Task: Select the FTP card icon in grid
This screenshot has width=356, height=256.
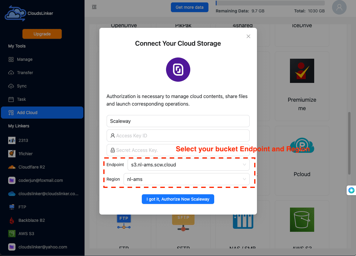Action: [124, 222]
